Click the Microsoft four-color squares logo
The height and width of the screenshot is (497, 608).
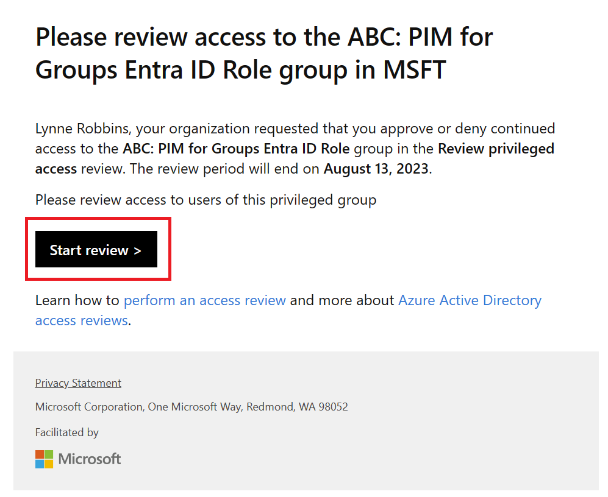[x=45, y=459]
